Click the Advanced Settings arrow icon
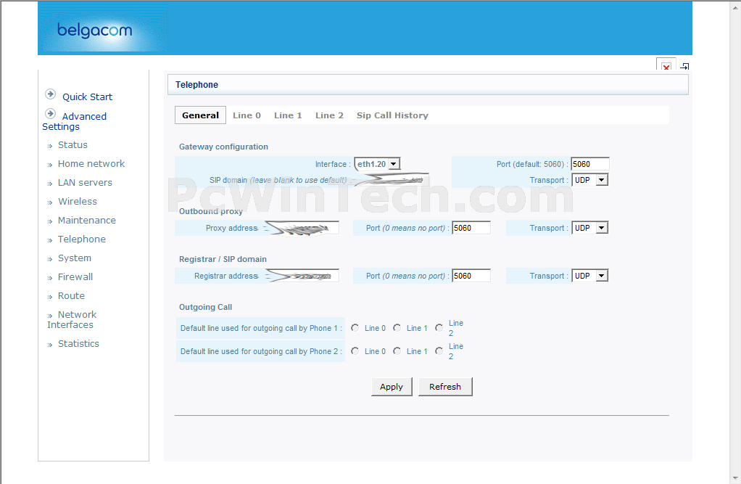This screenshot has width=741, height=484. click(x=51, y=113)
